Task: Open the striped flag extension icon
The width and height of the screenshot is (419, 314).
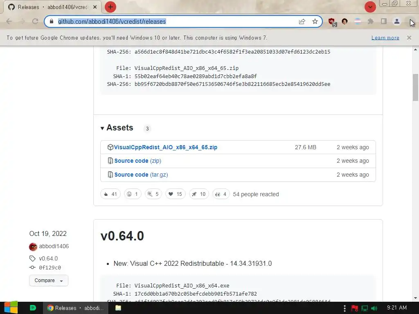Action: point(358,21)
